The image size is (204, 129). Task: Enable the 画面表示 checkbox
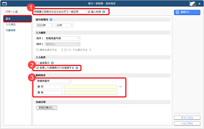point(38,63)
